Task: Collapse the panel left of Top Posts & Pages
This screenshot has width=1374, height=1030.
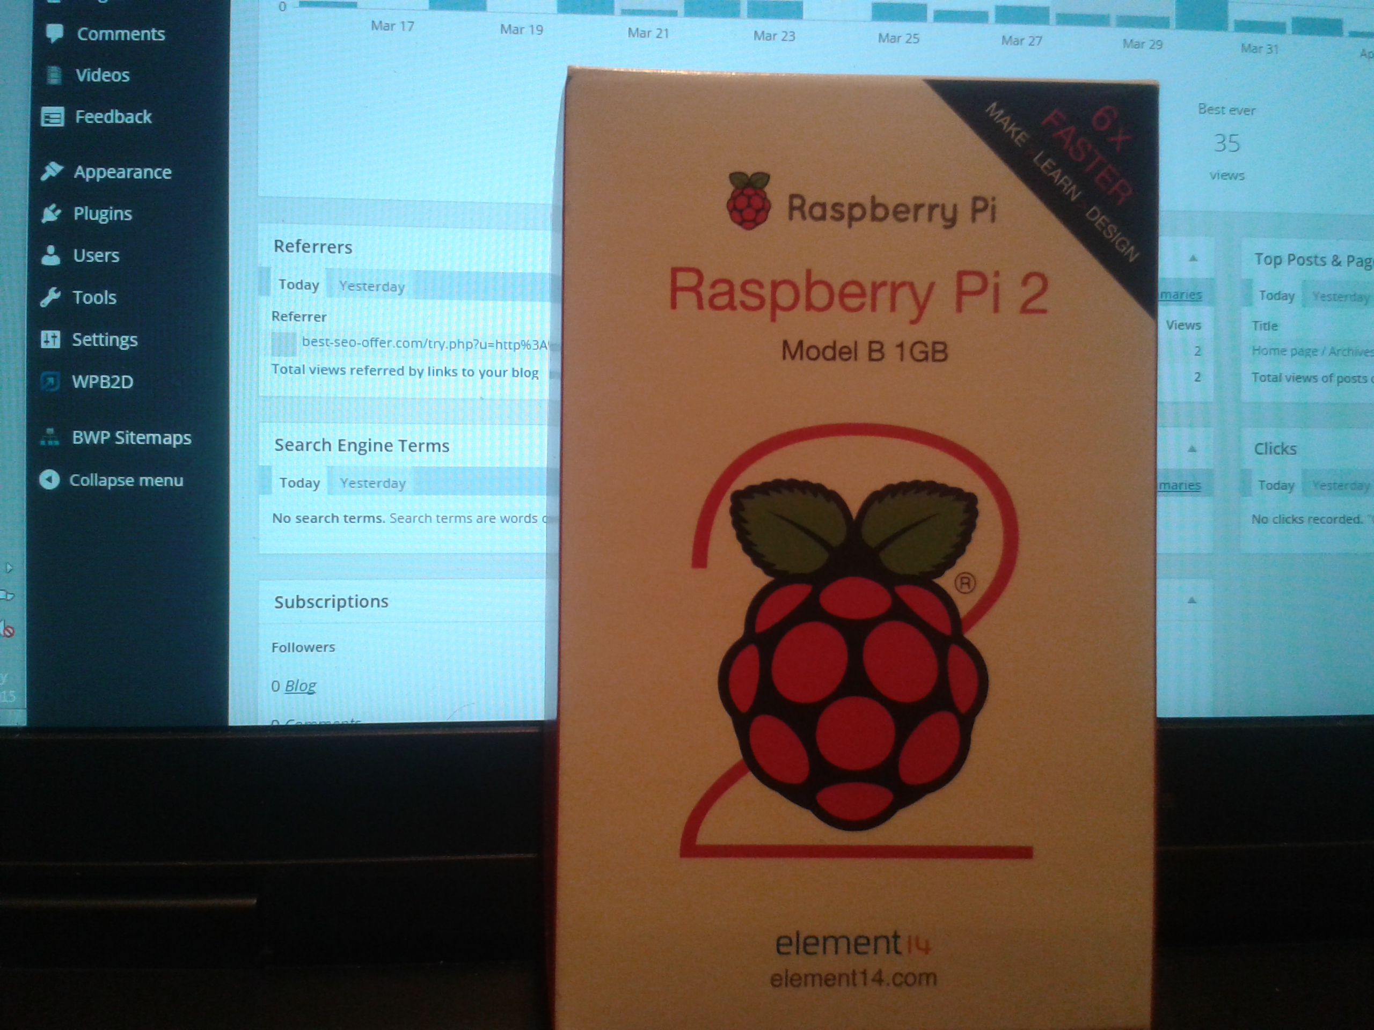Action: coord(1193,258)
